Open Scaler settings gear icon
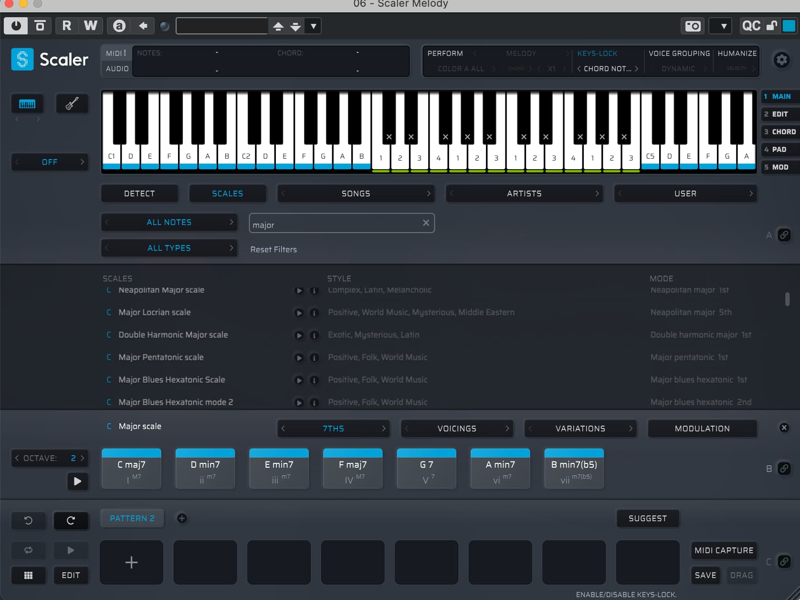The height and width of the screenshot is (600, 800). tap(781, 60)
